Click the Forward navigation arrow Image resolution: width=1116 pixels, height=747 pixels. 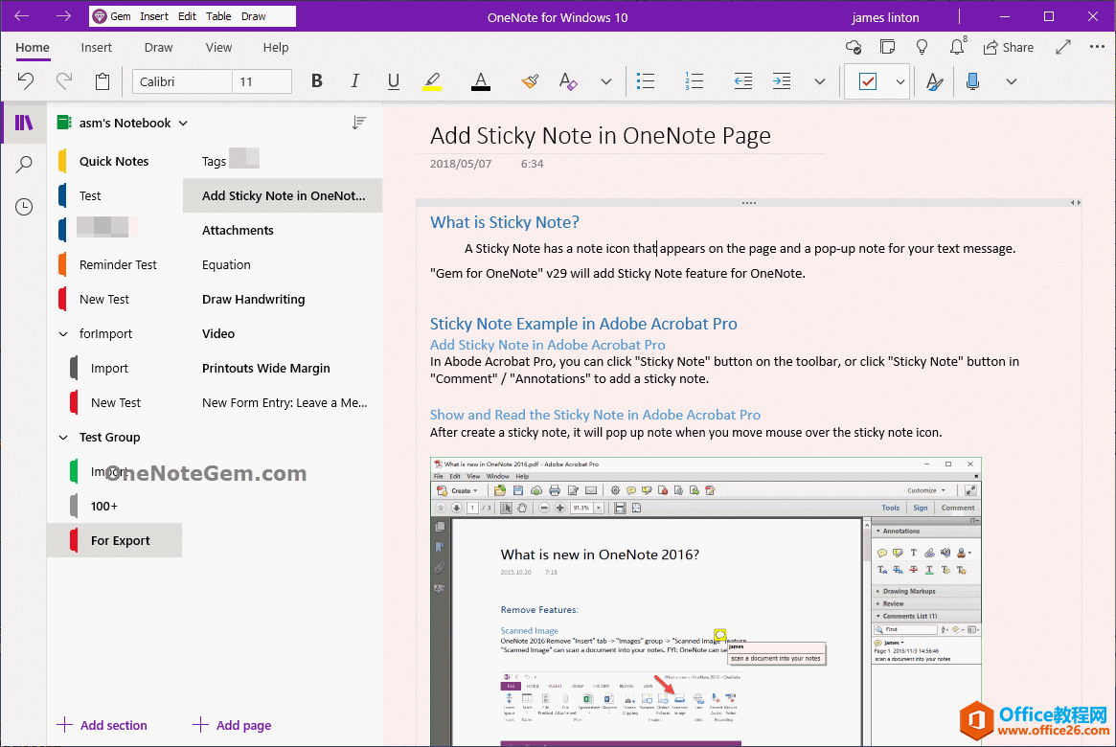pos(63,15)
